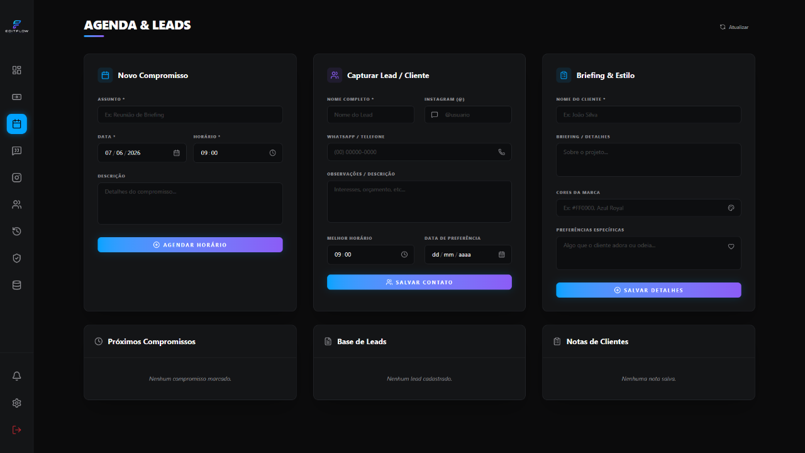Focus the Observações / Descrição text area
This screenshot has width=805, height=453.
419,201
